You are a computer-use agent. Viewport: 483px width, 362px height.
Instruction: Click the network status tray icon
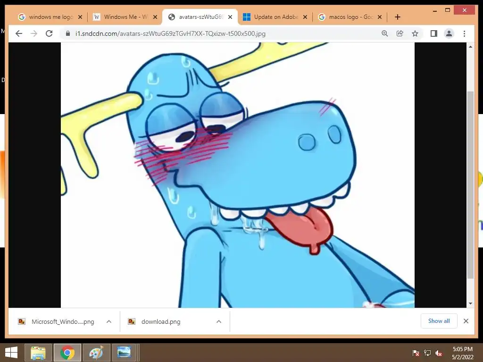pos(427,353)
